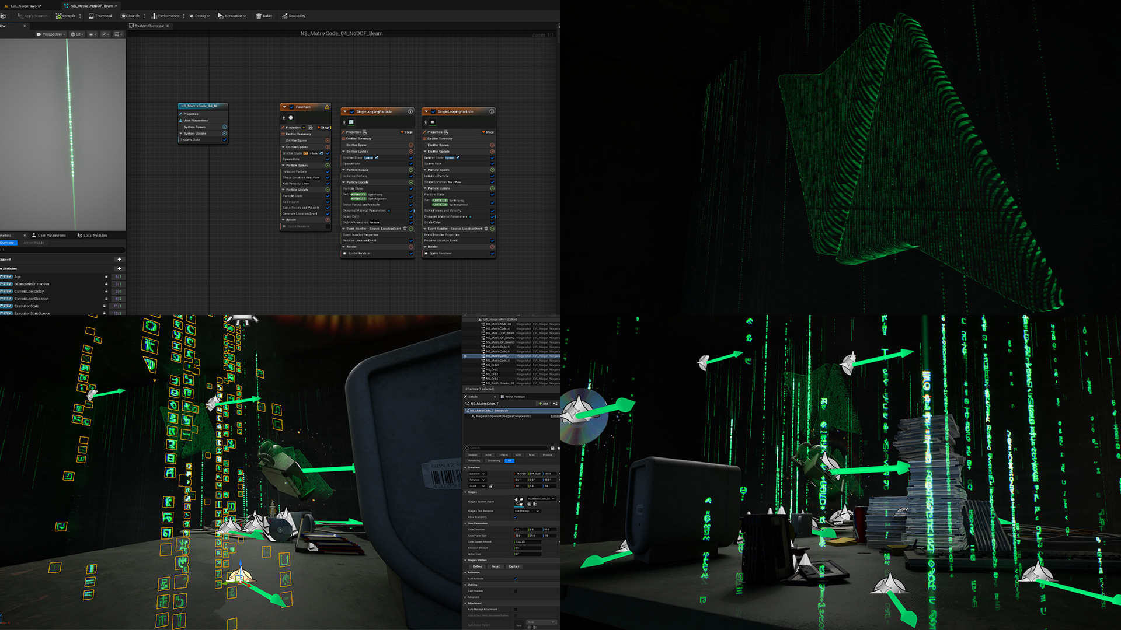This screenshot has width=1121, height=630.
Task: Toggle Bounds display in toolbar
Action: coord(124,16)
